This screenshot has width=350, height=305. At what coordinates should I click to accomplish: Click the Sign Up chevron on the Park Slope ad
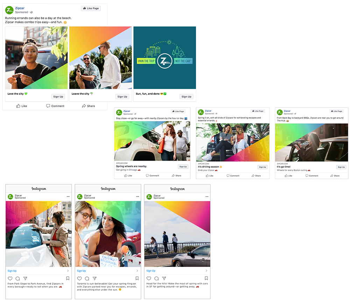tap(68, 271)
